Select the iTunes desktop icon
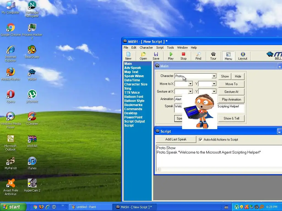The image size is (282, 211). [x=32, y=163]
